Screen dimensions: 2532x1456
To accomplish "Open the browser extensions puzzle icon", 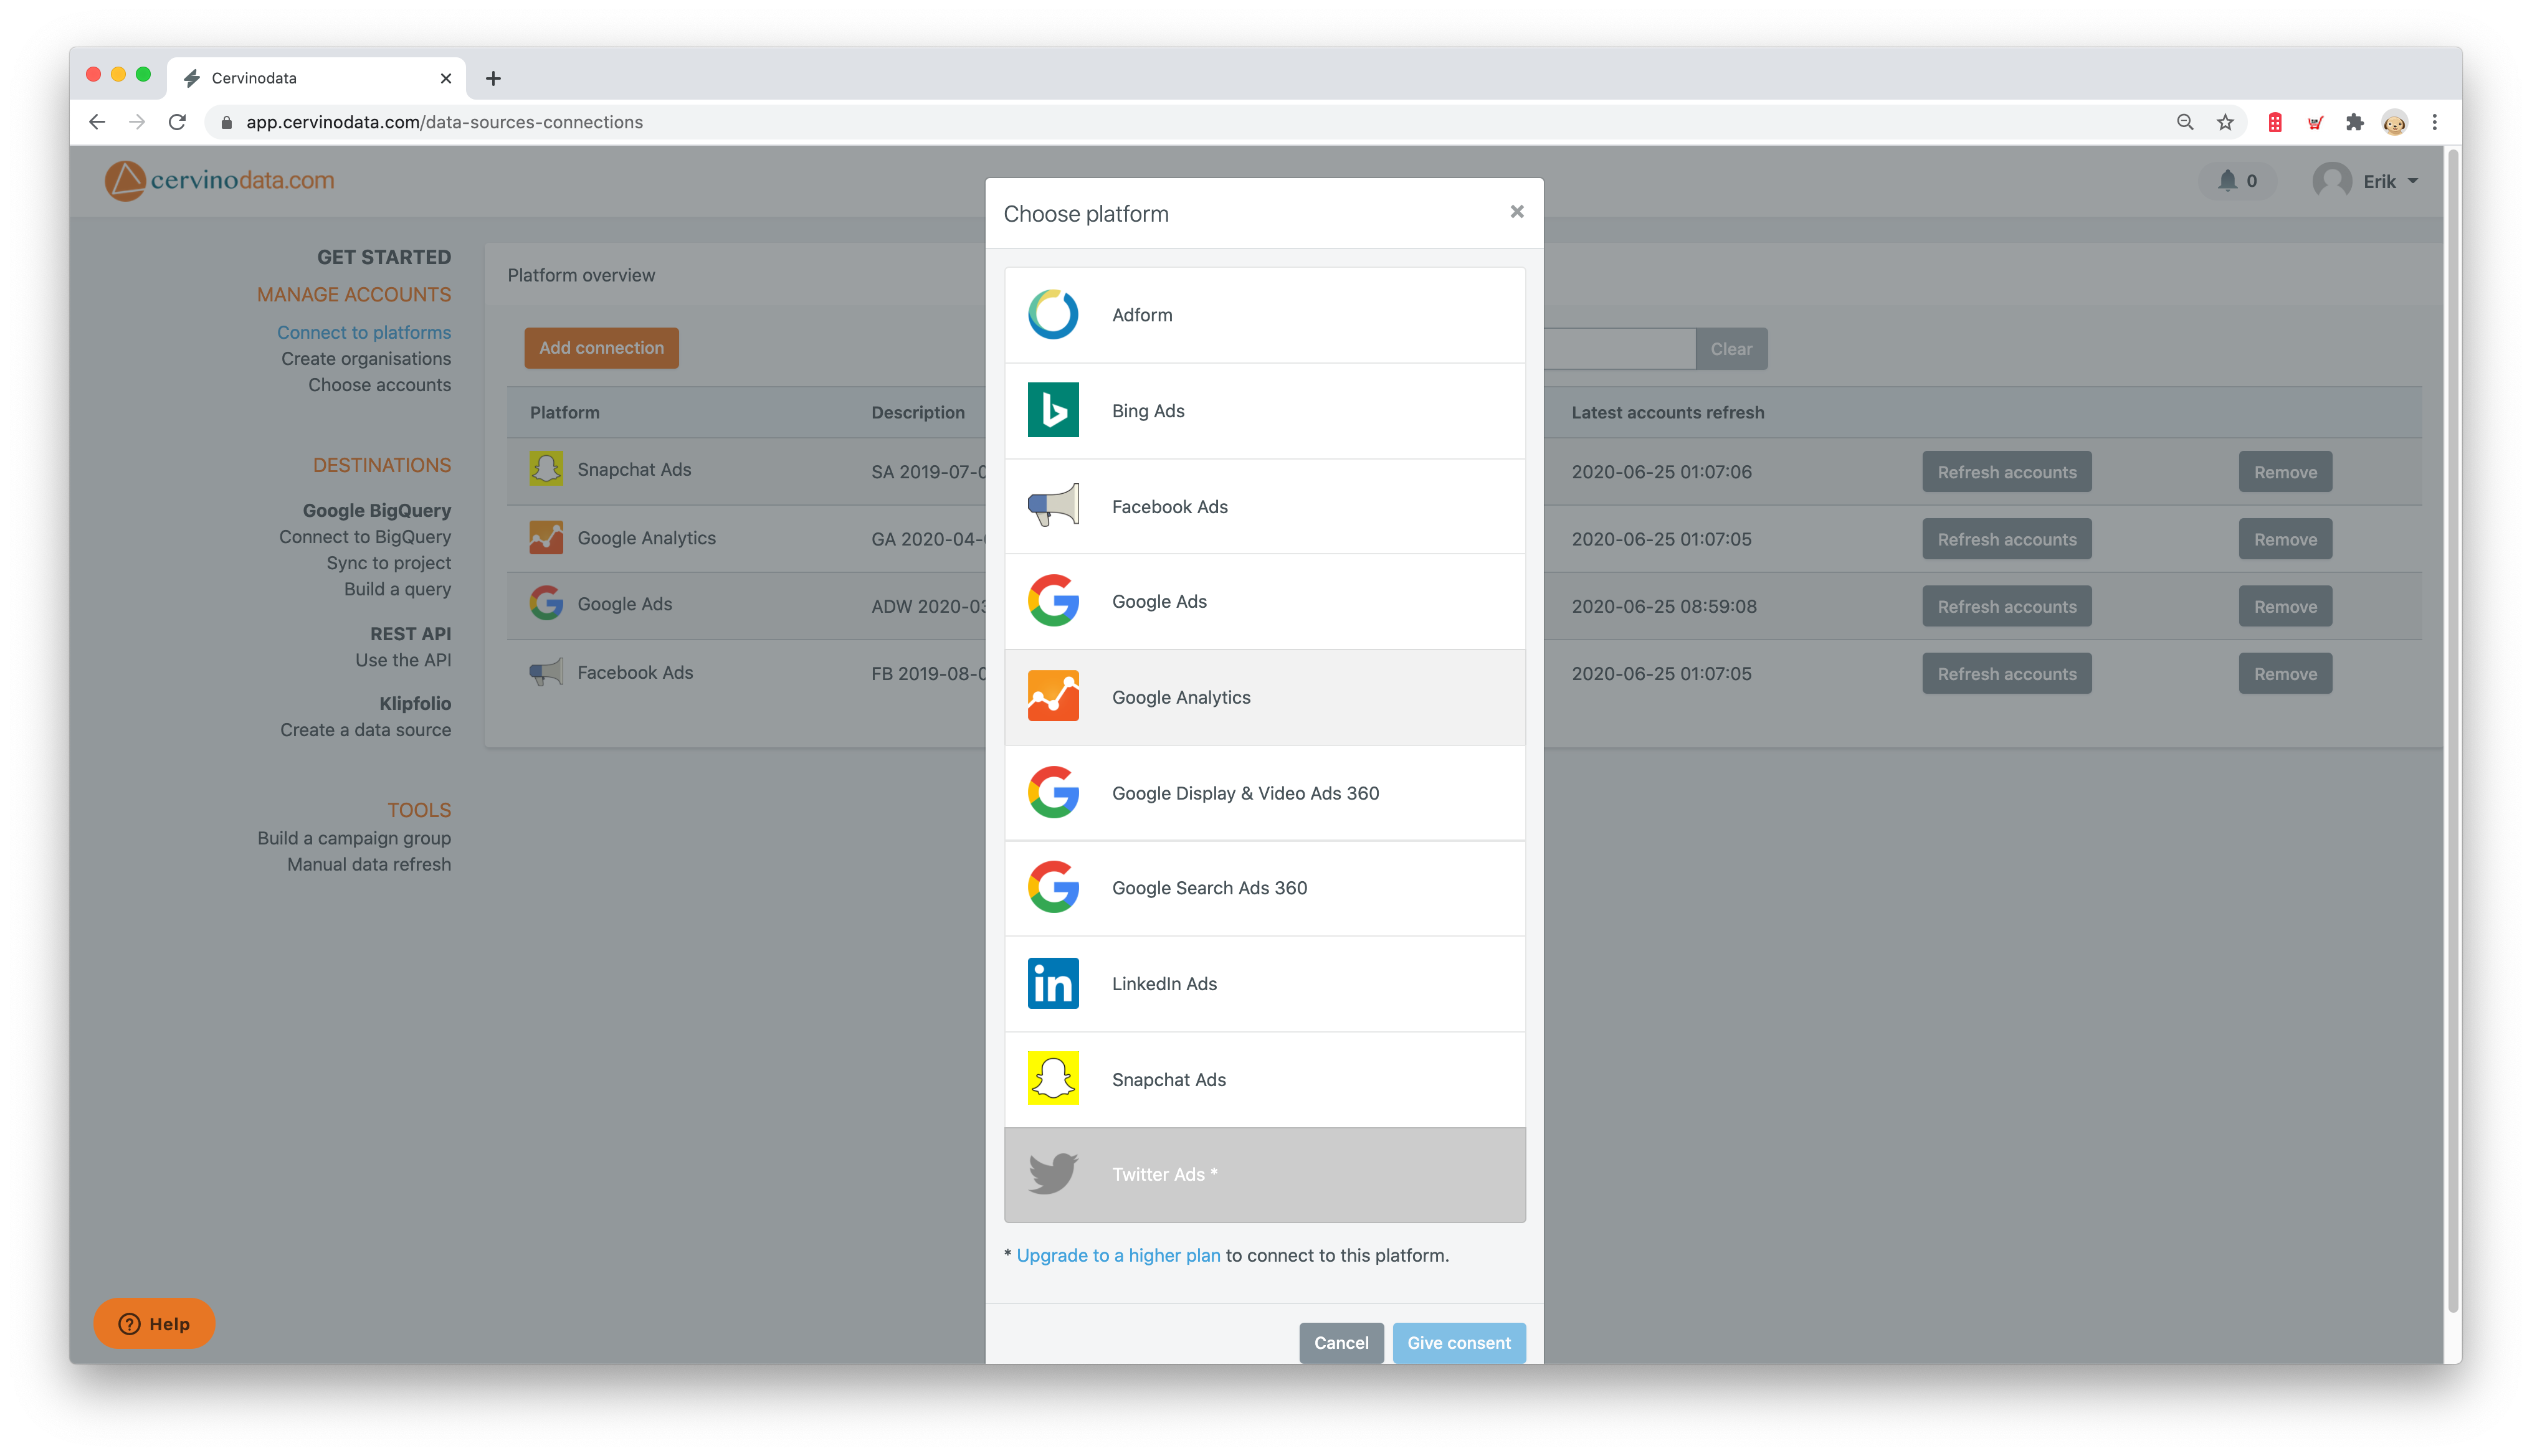I will [x=2354, y=122].
